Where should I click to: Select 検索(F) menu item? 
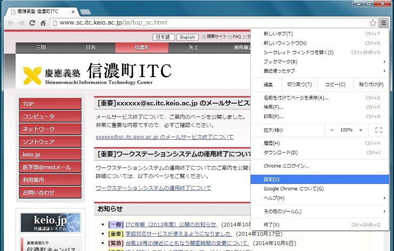(x=320, y=107)
